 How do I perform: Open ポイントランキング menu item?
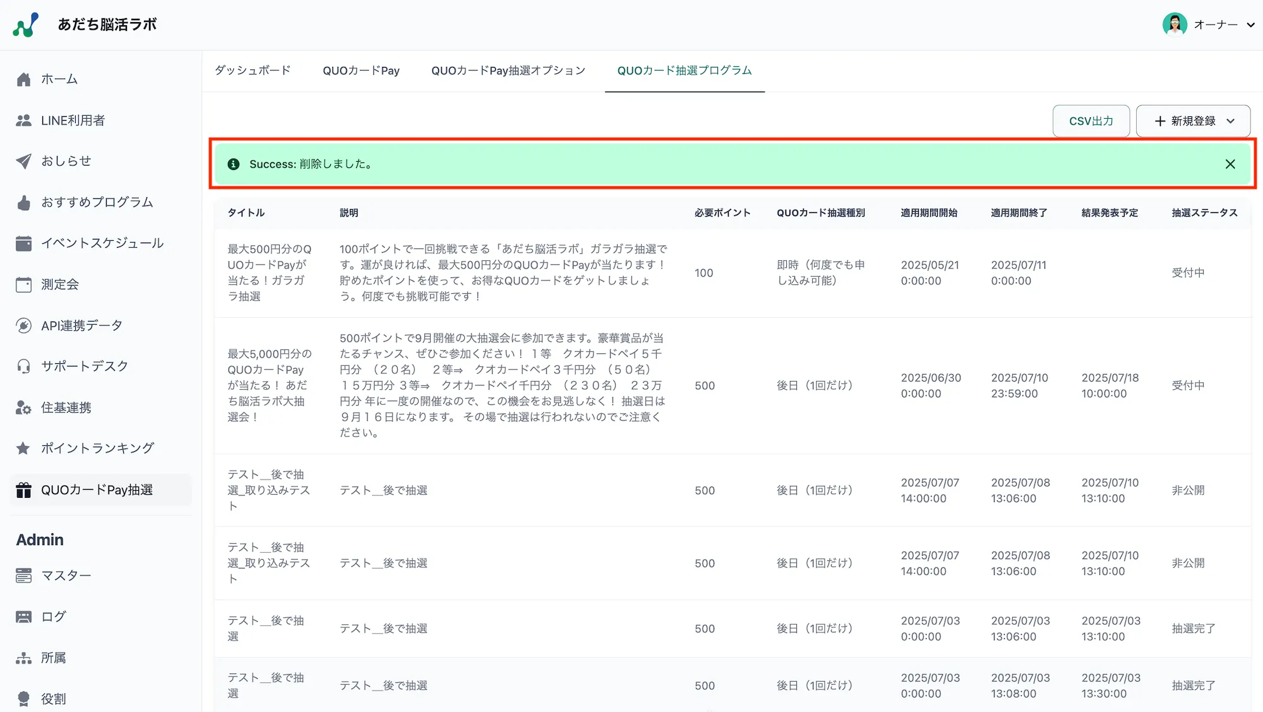101,448
